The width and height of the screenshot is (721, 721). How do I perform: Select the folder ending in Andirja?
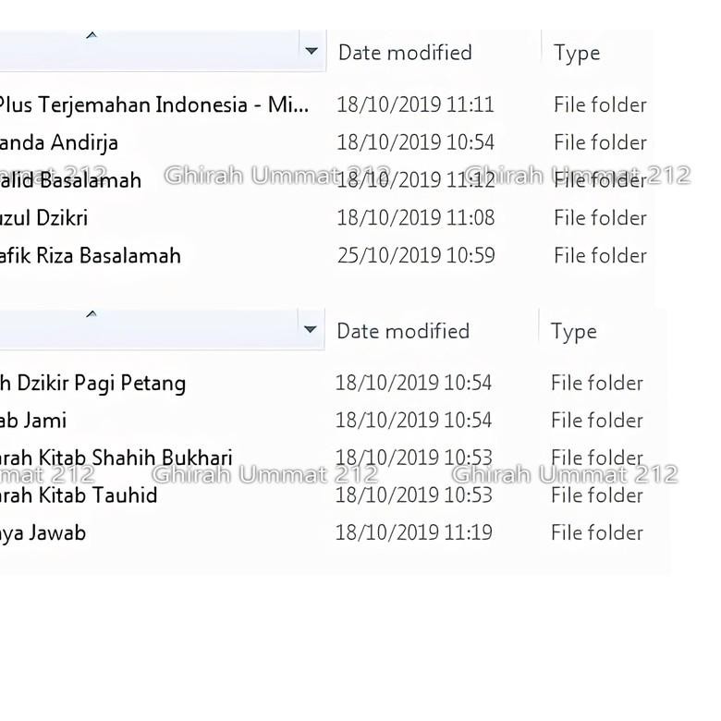pyautogui.click(x=59, y=142)
